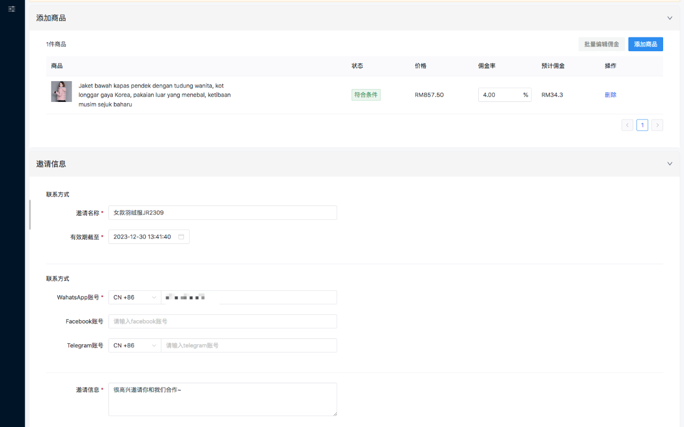Click the jacket product thumbnail

pos(61,91)
